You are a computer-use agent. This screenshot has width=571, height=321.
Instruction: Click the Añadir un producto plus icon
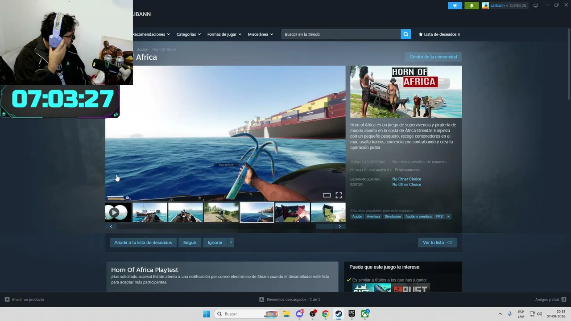pyautogui.click(x=7, y=300)
